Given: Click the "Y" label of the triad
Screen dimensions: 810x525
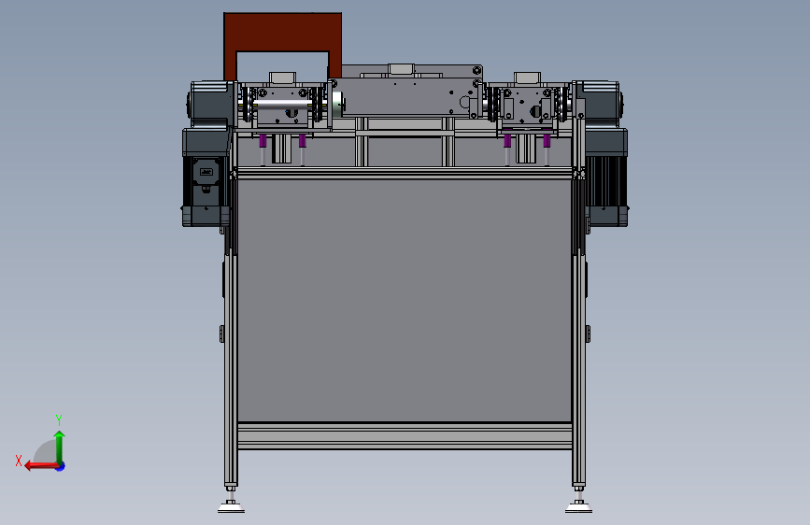Looking at the screenshot, I should coord(59,419).
